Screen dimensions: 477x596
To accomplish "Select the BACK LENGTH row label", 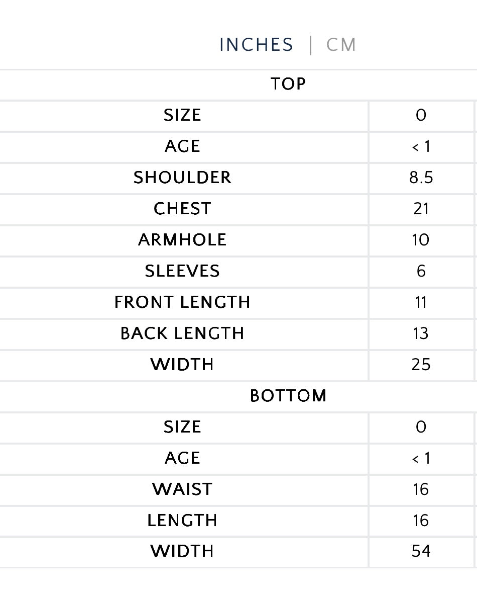I will pyautogui.click(x=182, y=333).
